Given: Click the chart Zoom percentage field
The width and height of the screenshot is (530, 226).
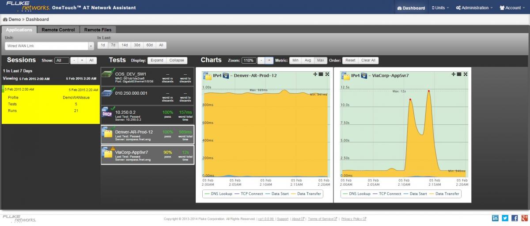Looking at the screenshot, I should coord(249,60).
